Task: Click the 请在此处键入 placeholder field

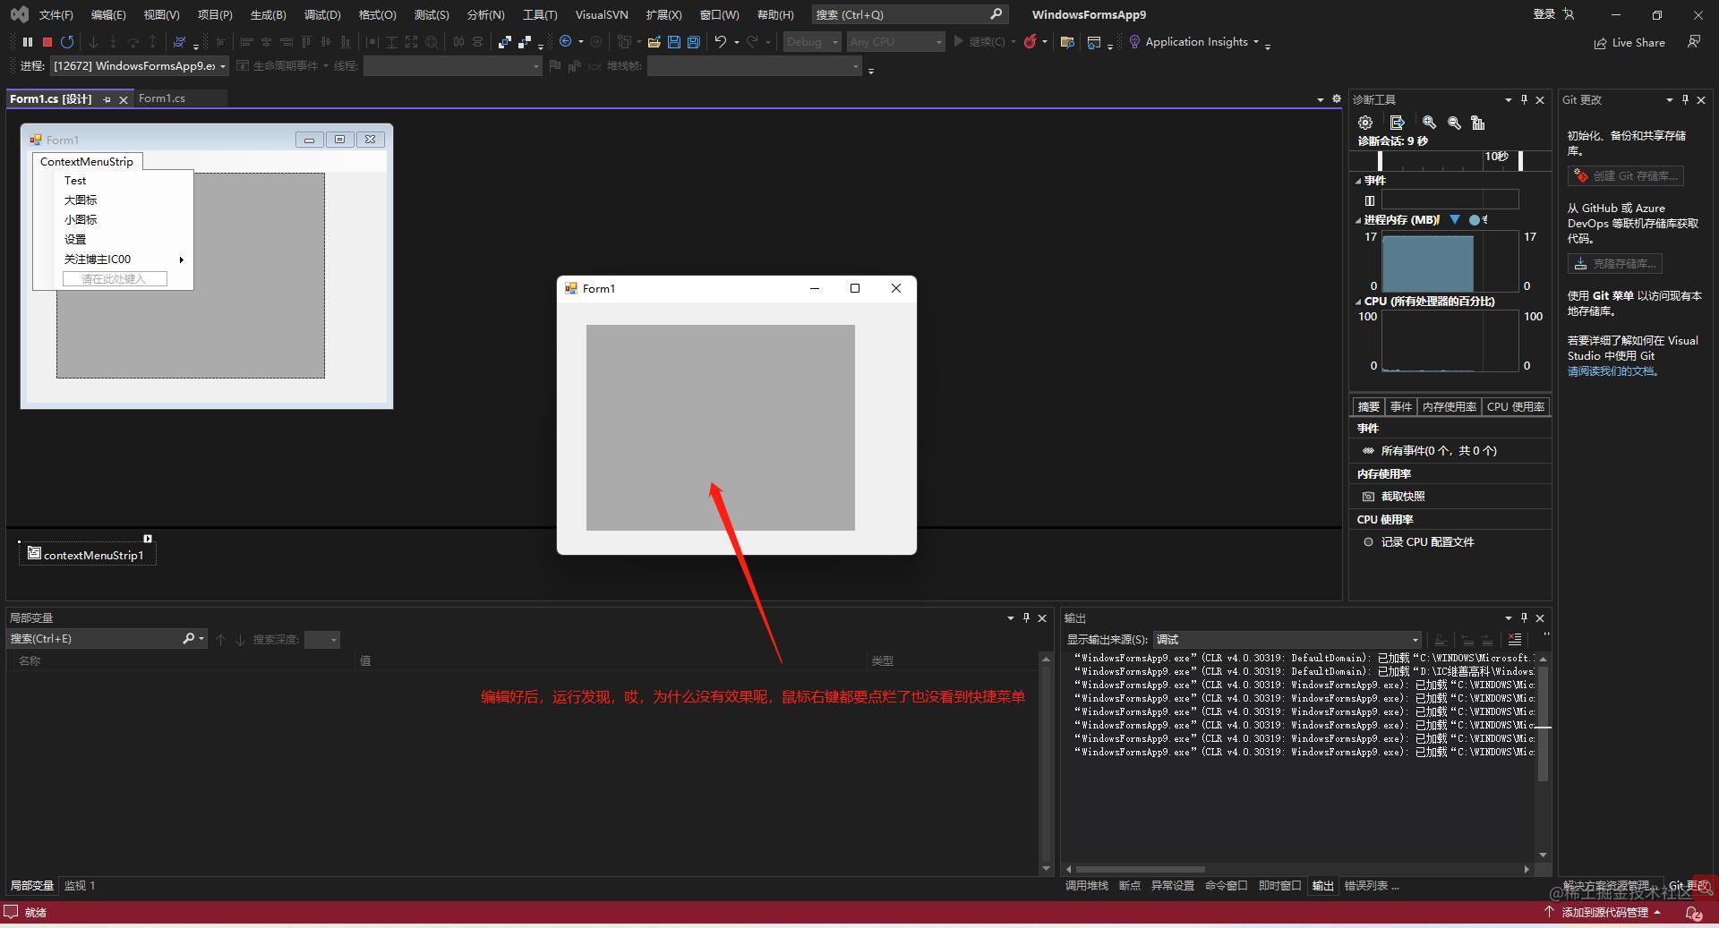Action: [x=115, y=279]
